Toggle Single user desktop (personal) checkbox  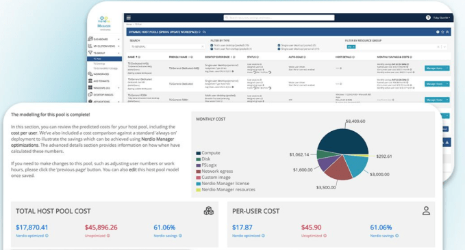[279, 48]
